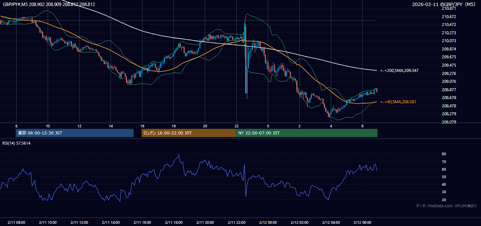
Task: Click the 2/11 22:00 date label
Action: click(236, 223)
